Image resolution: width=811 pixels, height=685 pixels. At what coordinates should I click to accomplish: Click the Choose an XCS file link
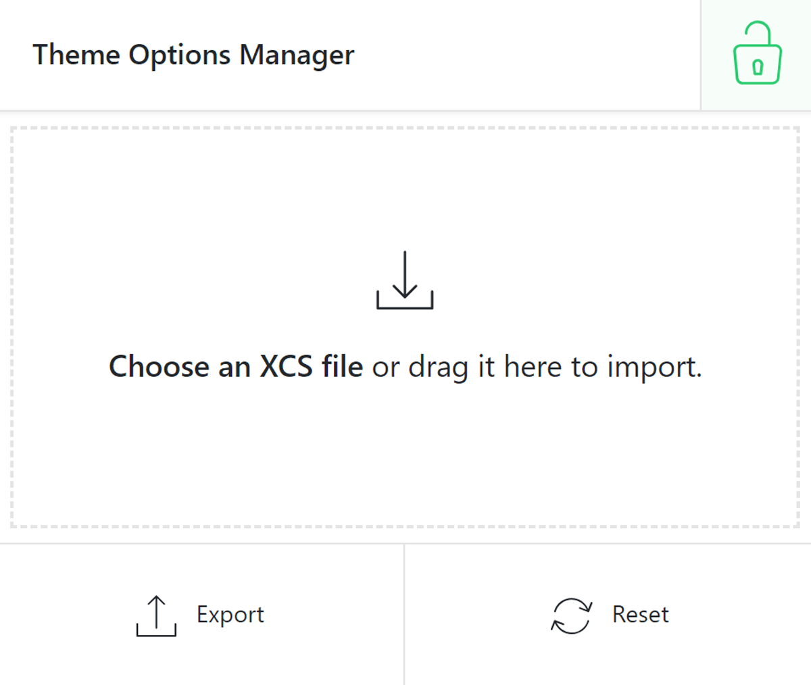click(237, 367)
